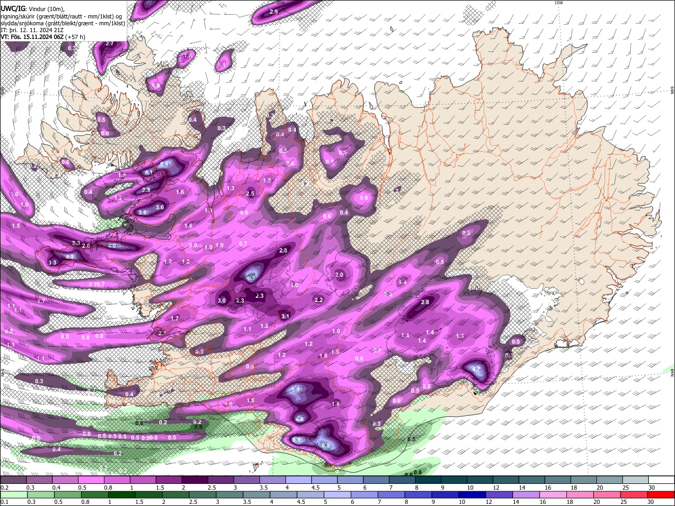Click the "4.3" precipitation value off the west coast

point(70,256)
